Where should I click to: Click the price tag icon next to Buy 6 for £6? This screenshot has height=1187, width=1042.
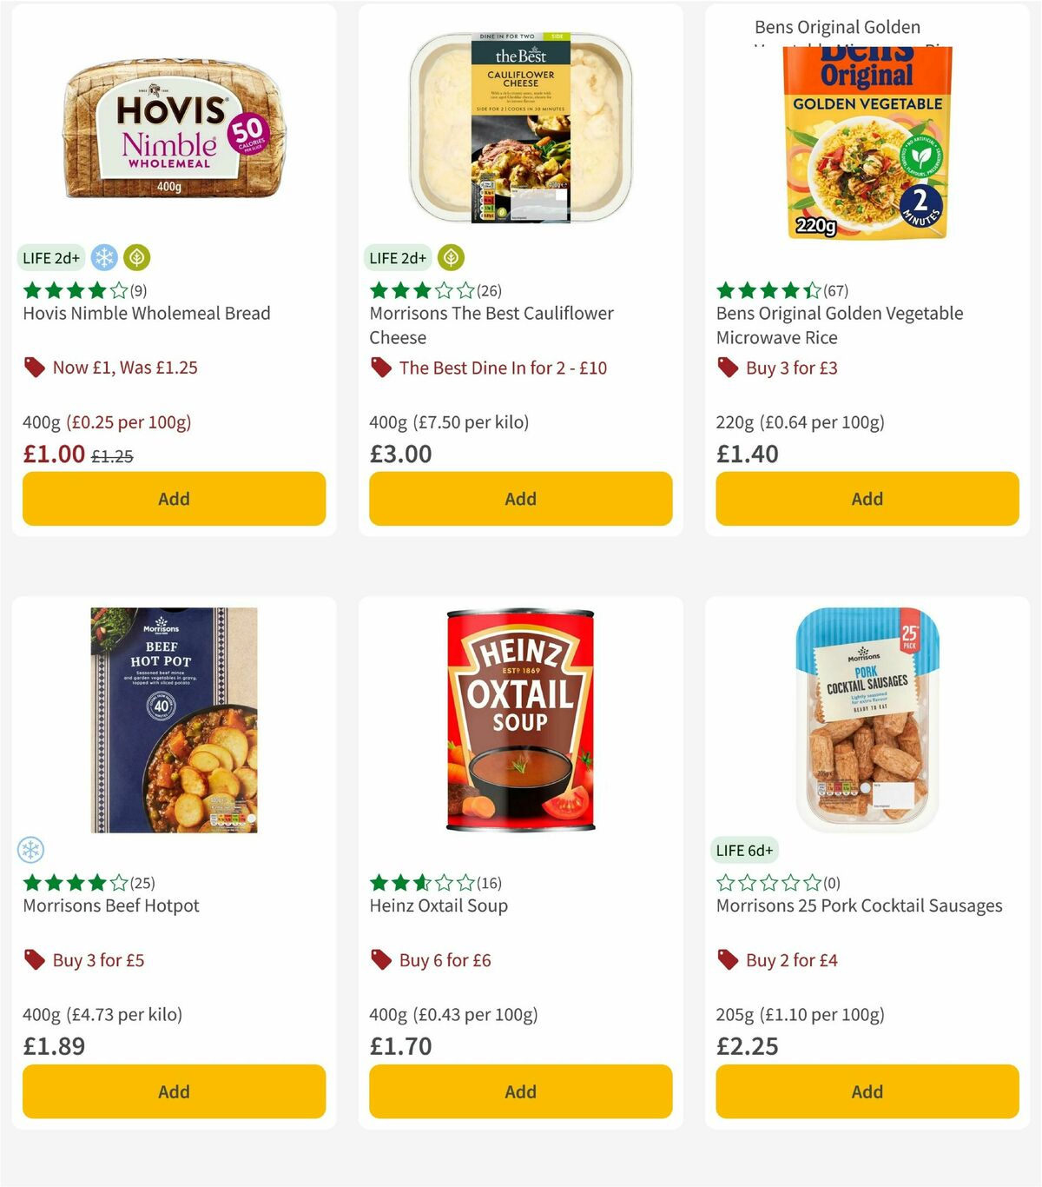pos(380,960)
